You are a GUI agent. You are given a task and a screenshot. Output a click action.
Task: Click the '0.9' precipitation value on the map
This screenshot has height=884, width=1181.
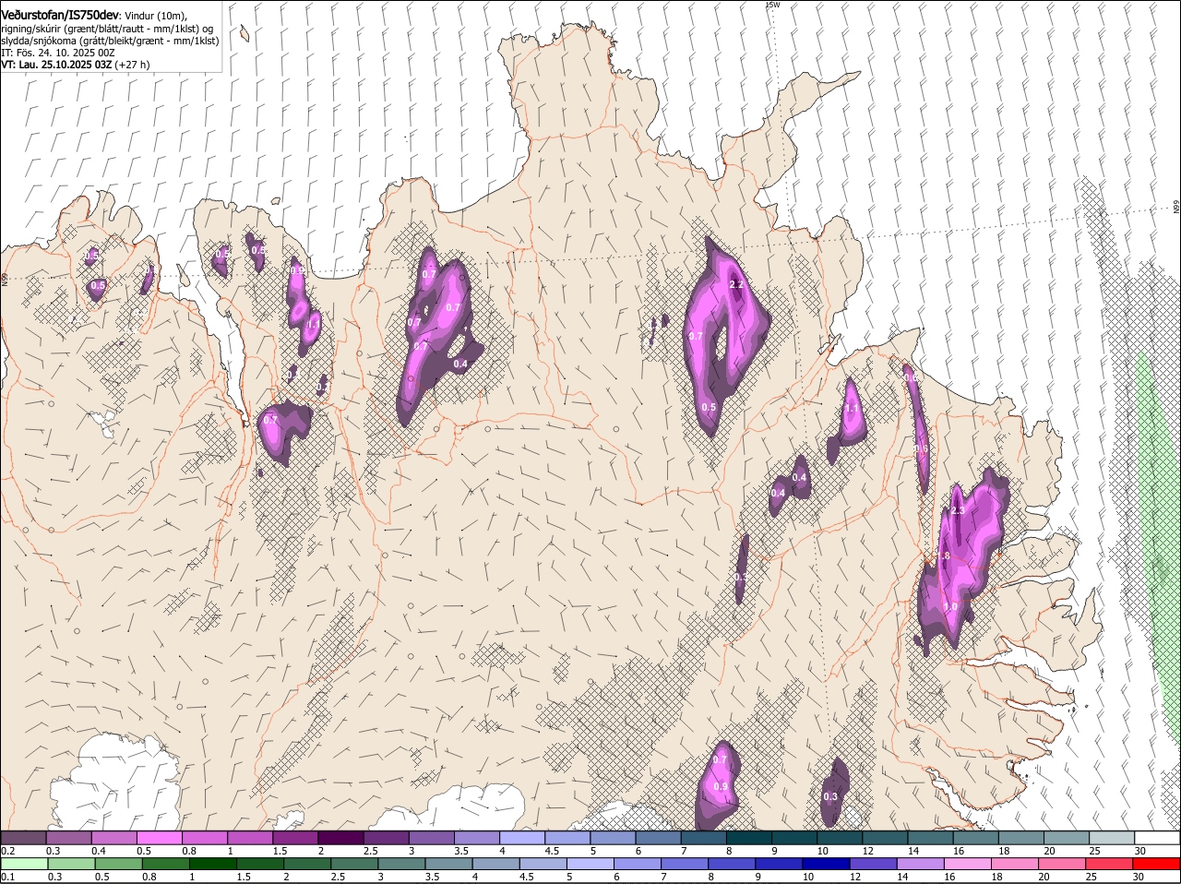point(721,786)
